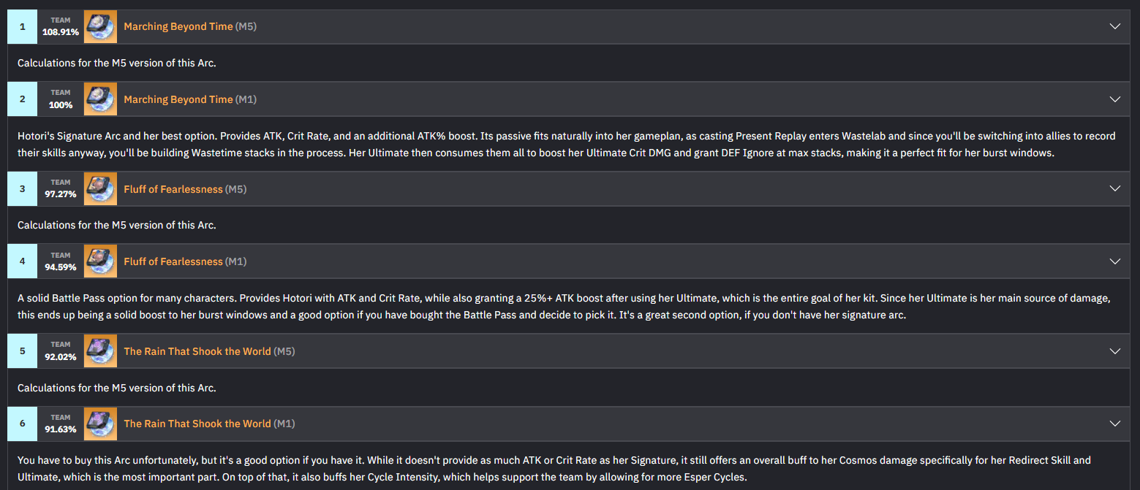This screenshot has width=1140, height=490.
Task: Toggle the Fluff of Fearlessness (M1) chevron
Action: tap(1114, 261)
